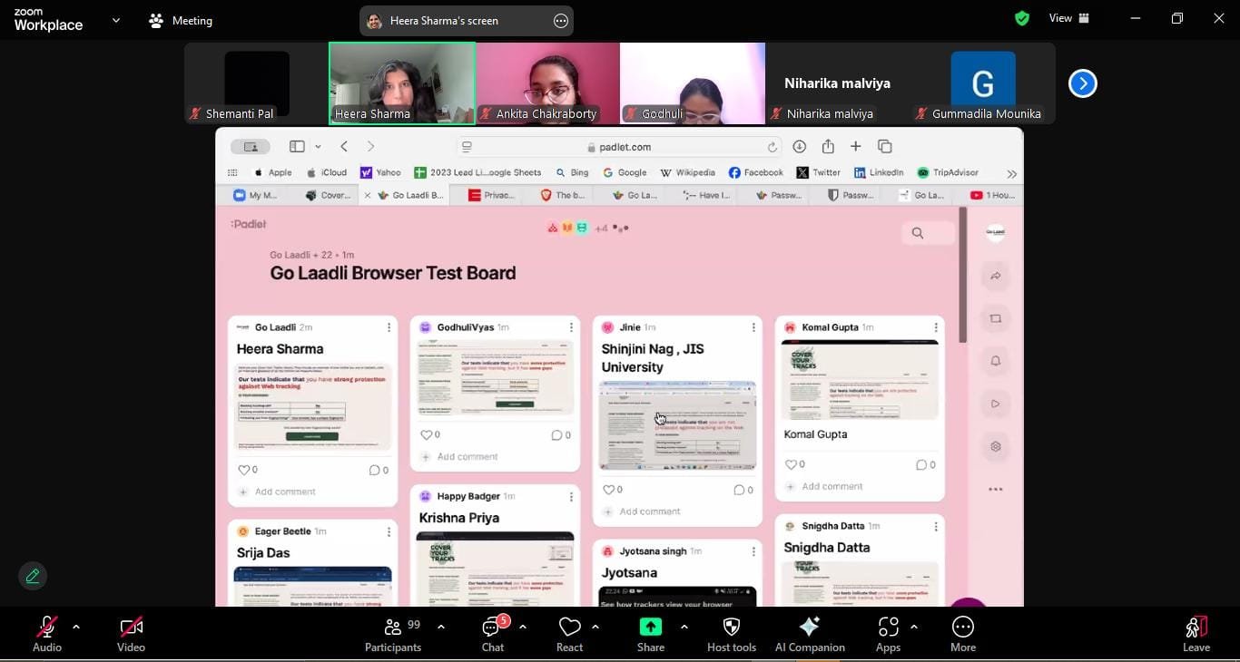Click the Meeting tab at top
This screenshot has height=662, width=1240.
[x=181, y=20]
